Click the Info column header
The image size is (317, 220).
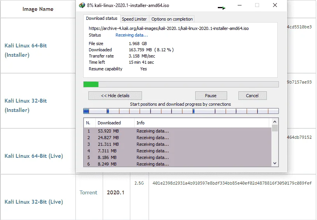[201, 123]
